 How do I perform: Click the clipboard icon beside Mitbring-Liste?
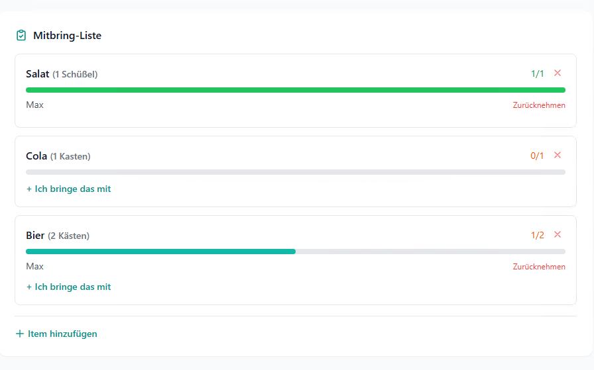[x=21, y=35]
